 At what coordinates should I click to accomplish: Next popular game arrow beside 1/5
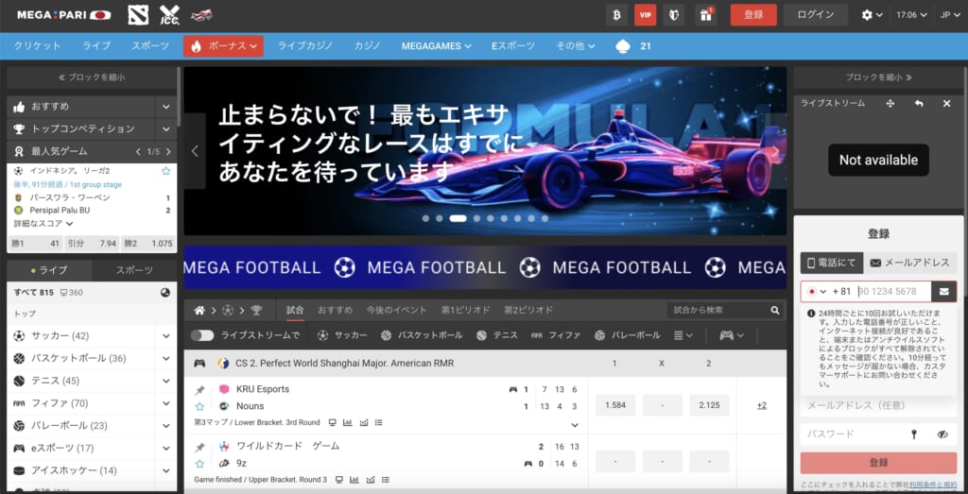click(168, 152)
